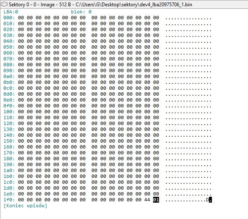This screenshot has height=219, width=248.
Task: Click offset label 080:
Action: [x=9, y=65]
